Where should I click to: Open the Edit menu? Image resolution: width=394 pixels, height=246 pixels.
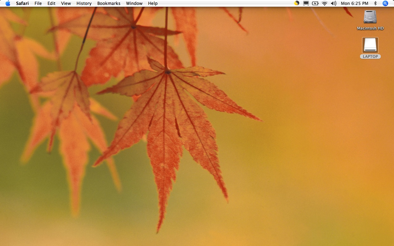tap(52, 3)
